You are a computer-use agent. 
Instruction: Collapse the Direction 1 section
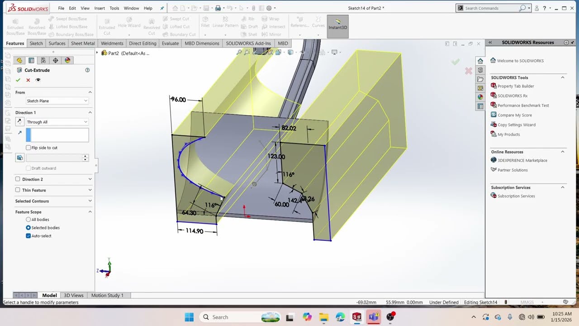pos(90,112)
